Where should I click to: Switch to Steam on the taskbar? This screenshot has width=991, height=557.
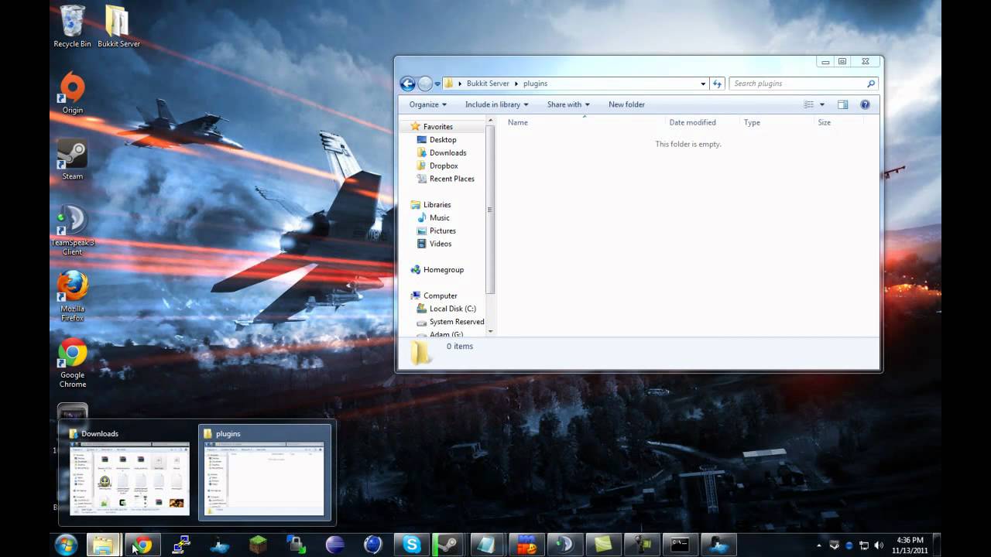pos(447,545)
